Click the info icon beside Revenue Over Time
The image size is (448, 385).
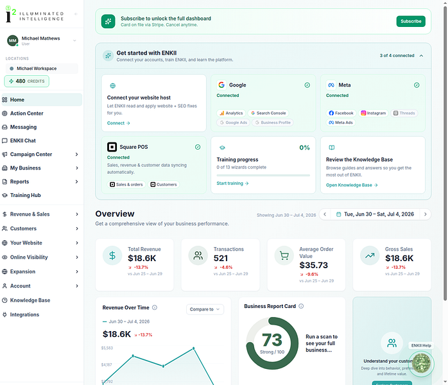click(x=155, y=307)
